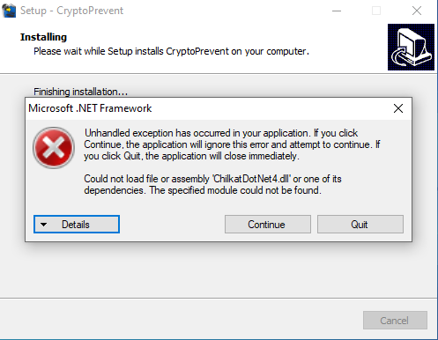Image resolution: width=438 pixels, height=340 pixels.
Task: Click the installer computer image in the header
Action: tap(411, 47)
